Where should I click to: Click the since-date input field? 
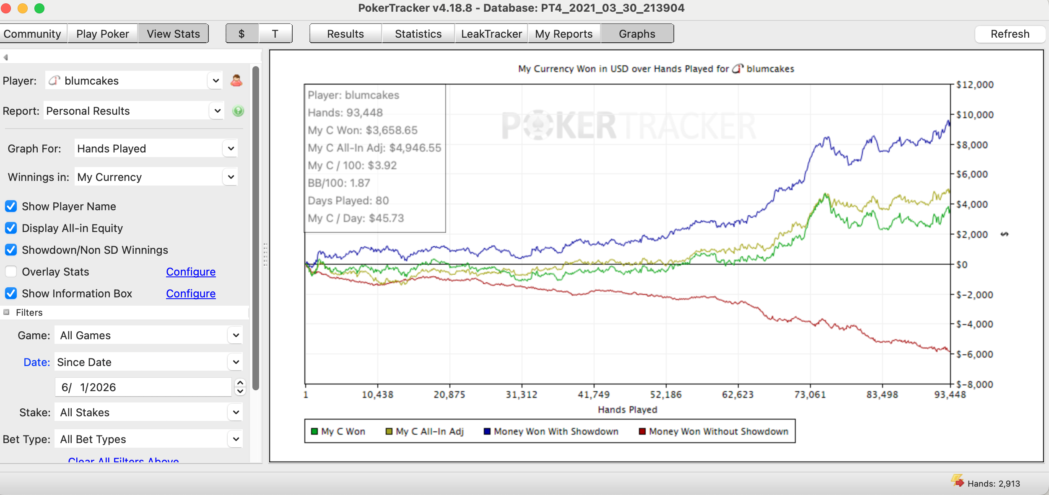point(143,387)
